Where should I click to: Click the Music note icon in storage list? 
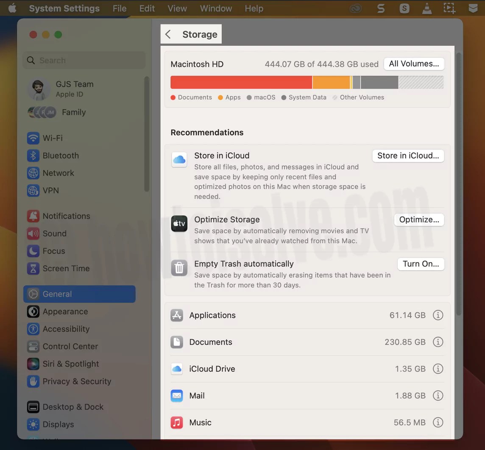coord(176,422)
